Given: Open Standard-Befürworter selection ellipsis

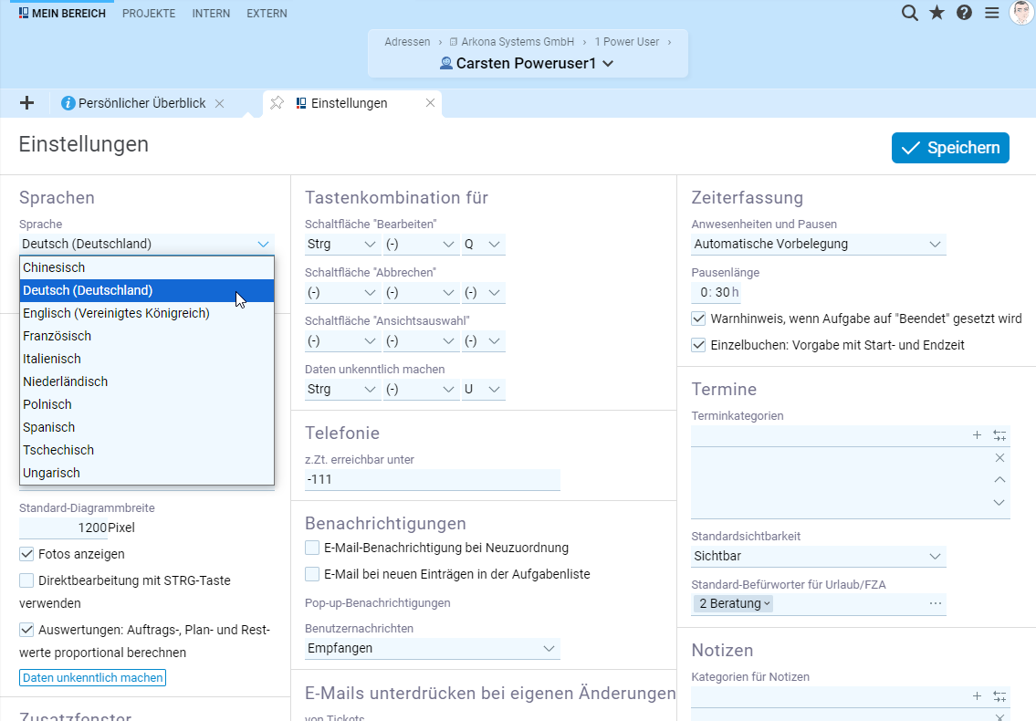Looking at the screenshot, I should coord(936,603).
